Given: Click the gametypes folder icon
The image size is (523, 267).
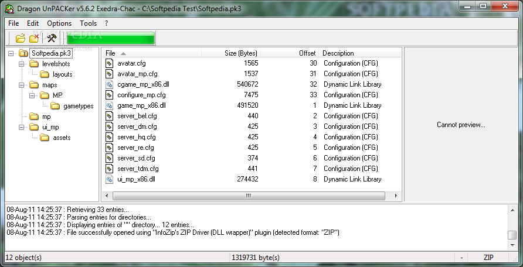Looking at the screenshot, I should point(55,106).
